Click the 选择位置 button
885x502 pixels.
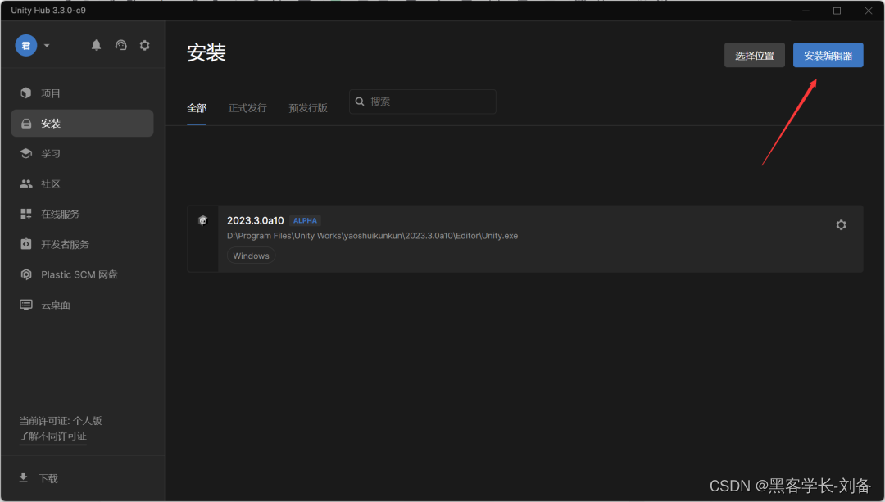[x=755, y=55]
